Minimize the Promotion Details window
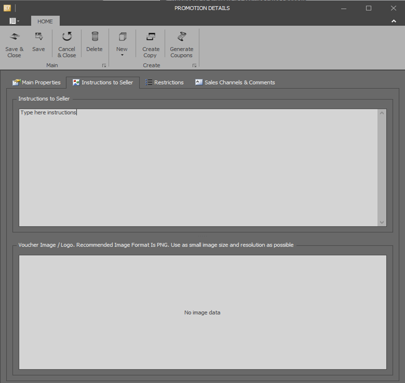Screen dimensions: 405x383 [344, 8]
